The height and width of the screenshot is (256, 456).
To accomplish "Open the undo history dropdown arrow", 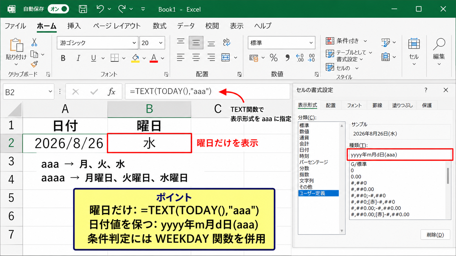I will [109, 9].
